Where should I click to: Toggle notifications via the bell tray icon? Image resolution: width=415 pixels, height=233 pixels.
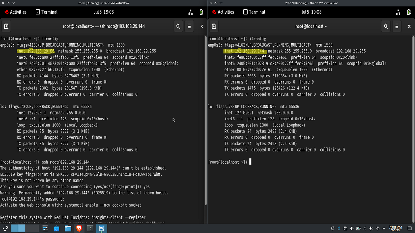[x=332, y=228]
